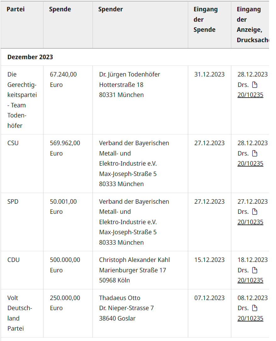Click the Partei column header
The width and height of the screenshot is (276, 341).
pos(16,9)
